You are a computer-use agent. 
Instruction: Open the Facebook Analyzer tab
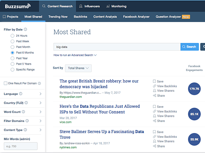(x=136, y=17)
